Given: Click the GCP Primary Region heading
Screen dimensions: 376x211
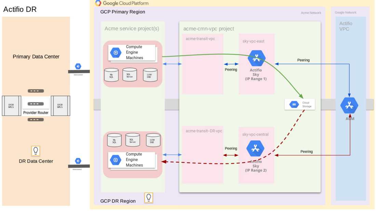Looking at the screenshot, I should click(x=122, y=12).
